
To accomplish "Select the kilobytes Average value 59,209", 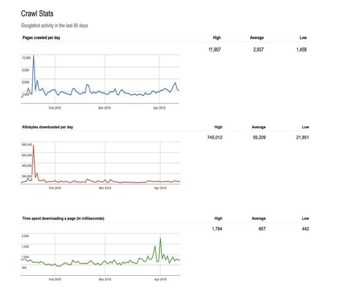I will [x=258, y=137].
